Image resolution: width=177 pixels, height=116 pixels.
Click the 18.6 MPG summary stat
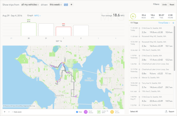pyautogui.click(x=153, y=16)
